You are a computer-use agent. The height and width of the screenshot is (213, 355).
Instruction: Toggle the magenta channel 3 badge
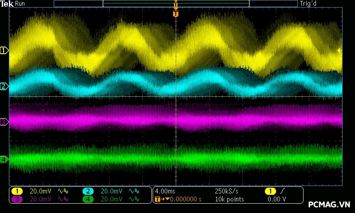click(x=17, y=199)
